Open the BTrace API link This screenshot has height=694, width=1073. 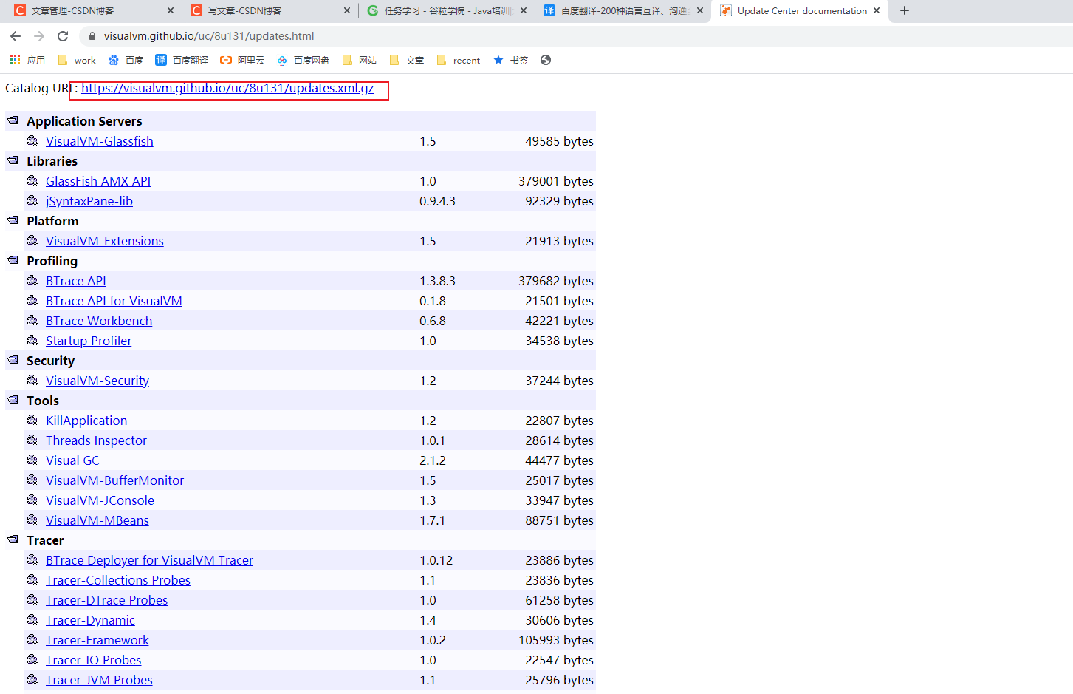click(76, 281)
